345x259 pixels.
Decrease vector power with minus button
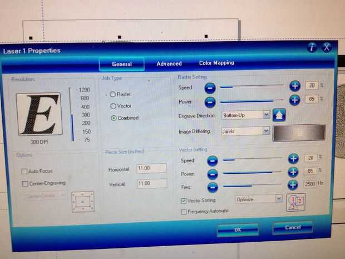(x=213, y=174)
